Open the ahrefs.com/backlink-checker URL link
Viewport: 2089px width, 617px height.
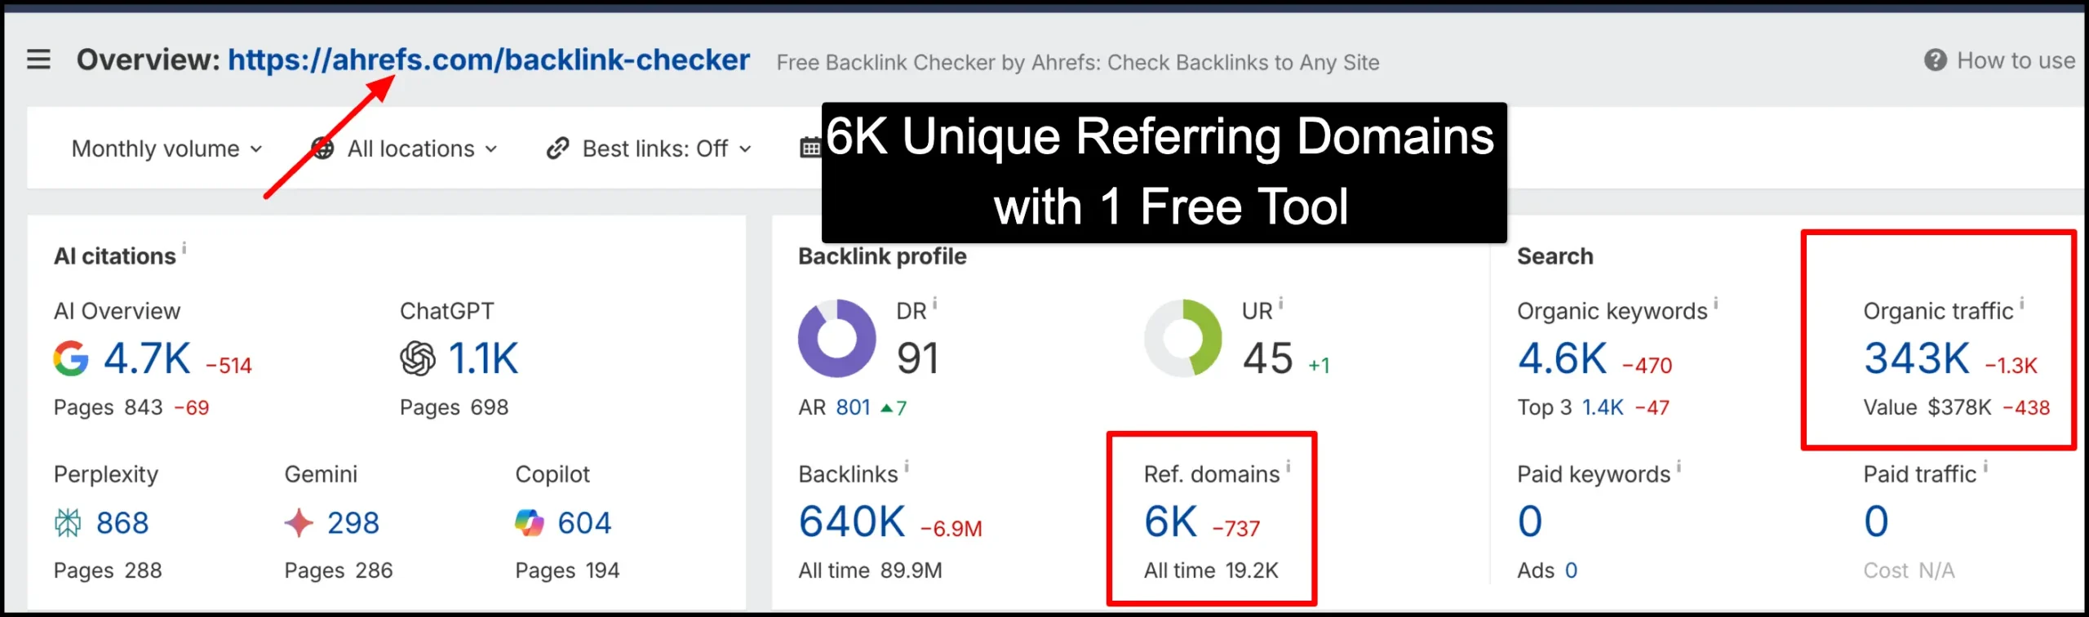488,60
